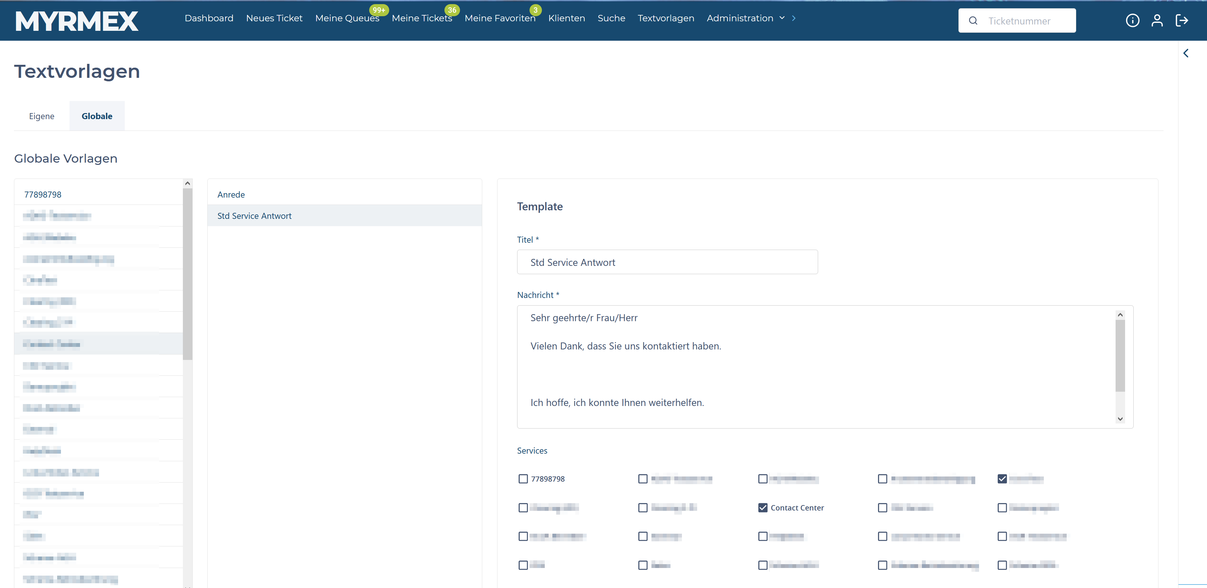Open Meine Queues

point(347,18)
